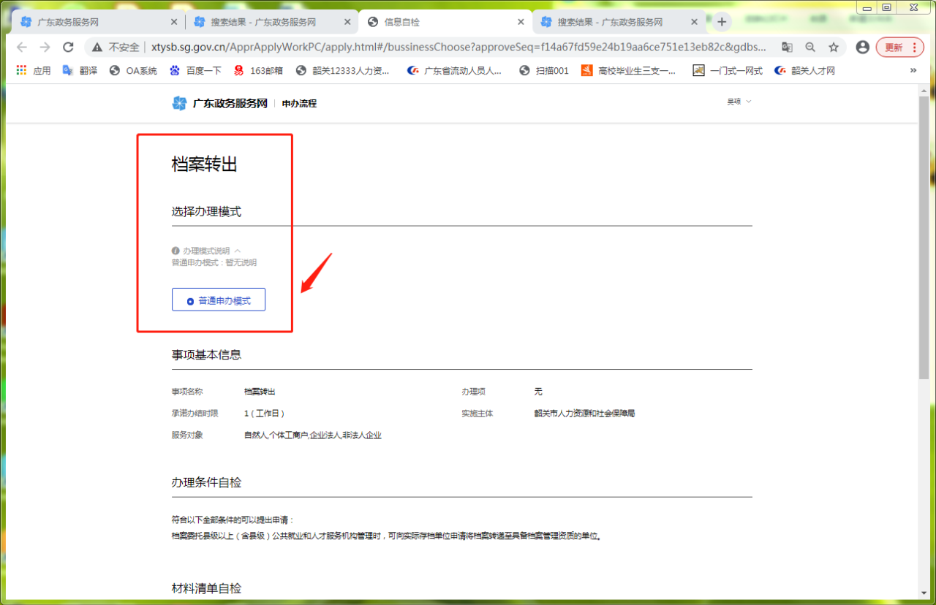
Task: Click the zoom magnifier icon in address bar
Action: pos(810,47)
